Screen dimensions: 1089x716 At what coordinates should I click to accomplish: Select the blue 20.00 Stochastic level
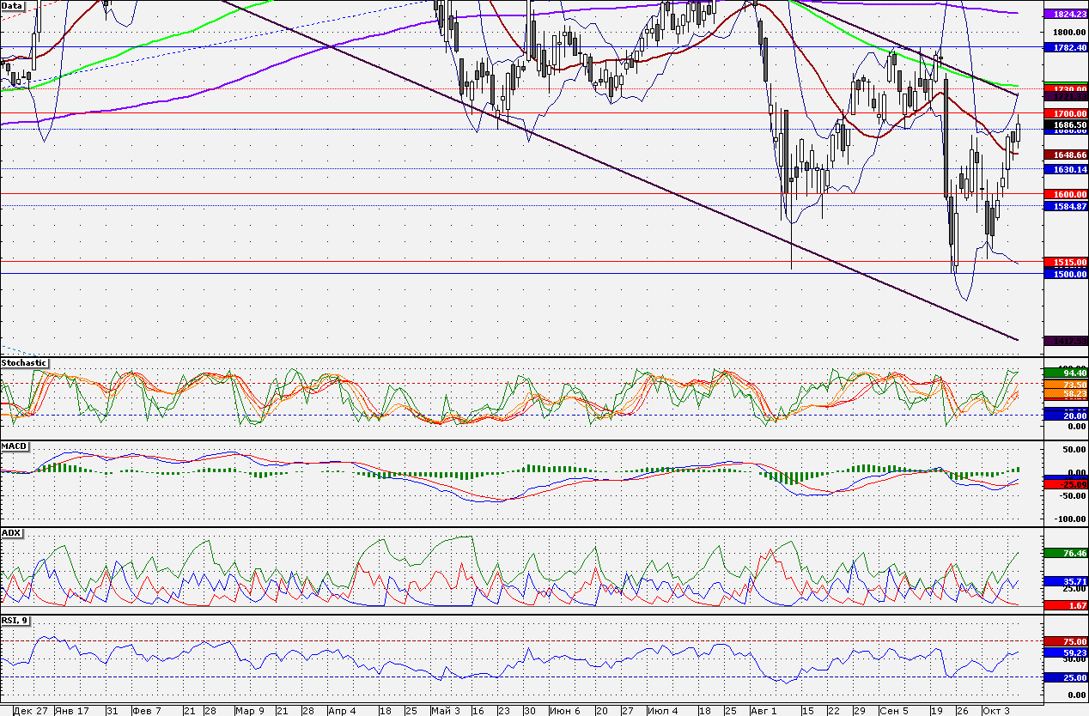pos(1065,416)
